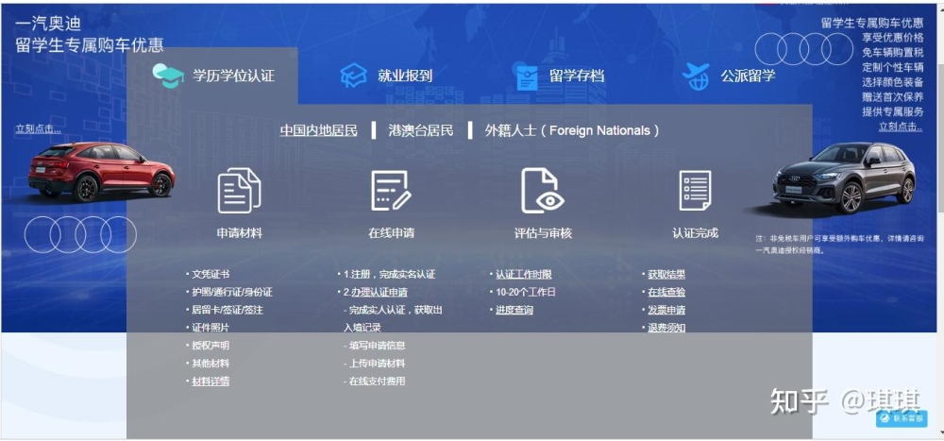
Task: Open the 在线查验 link
Action: pyautogui.click(x=666, y=292)
